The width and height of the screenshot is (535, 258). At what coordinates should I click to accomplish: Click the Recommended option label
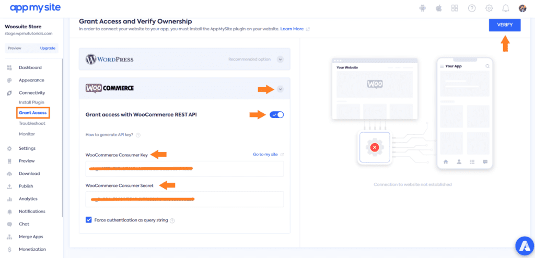(249, 60)
